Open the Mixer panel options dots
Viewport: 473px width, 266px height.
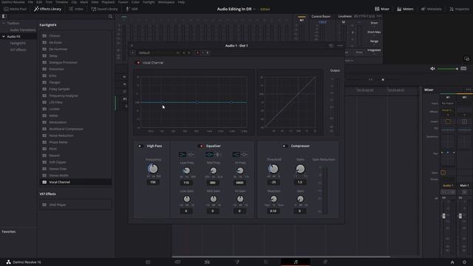(468, 89)
